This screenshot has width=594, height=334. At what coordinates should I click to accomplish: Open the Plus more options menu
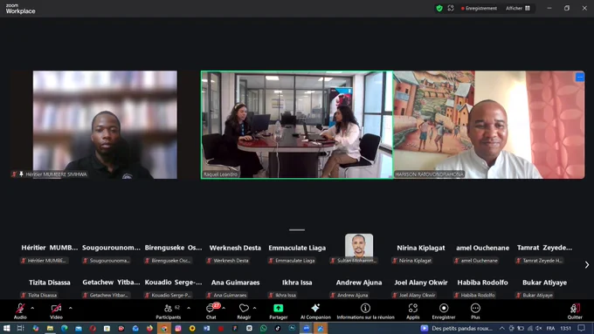click(x=475, y=311)
